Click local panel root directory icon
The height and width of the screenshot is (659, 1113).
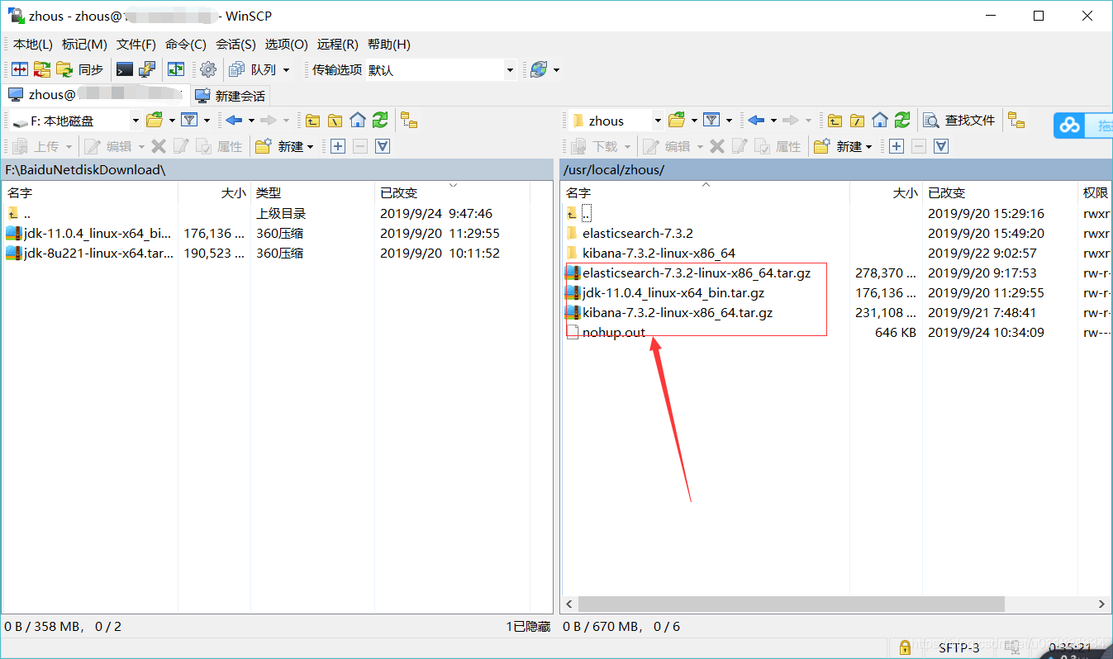point(335,121)
